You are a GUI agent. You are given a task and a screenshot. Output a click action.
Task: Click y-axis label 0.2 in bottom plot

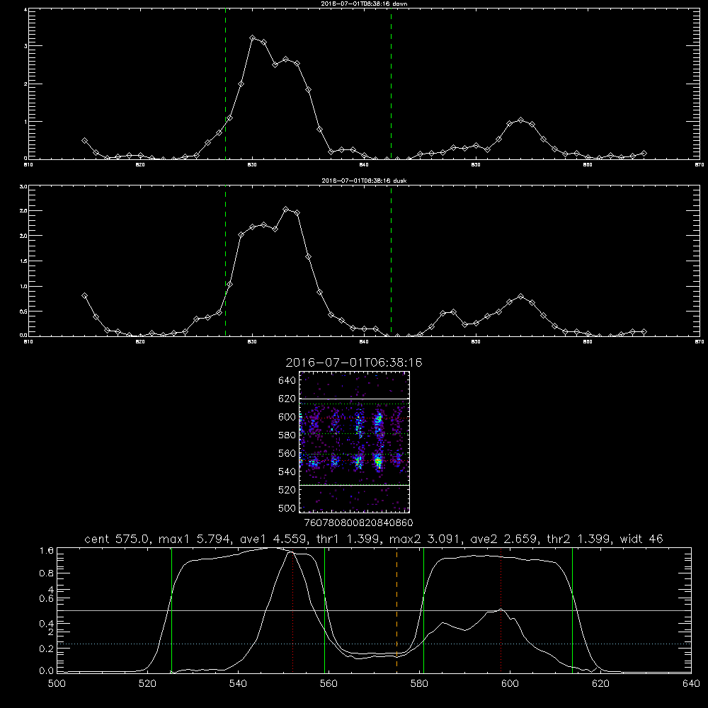(47, 649)
